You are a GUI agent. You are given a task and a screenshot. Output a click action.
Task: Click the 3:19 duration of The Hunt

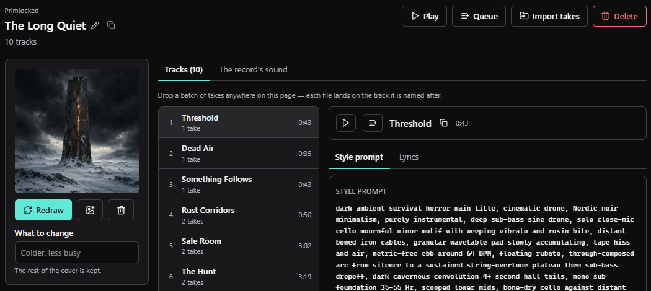tap(305, 277)
